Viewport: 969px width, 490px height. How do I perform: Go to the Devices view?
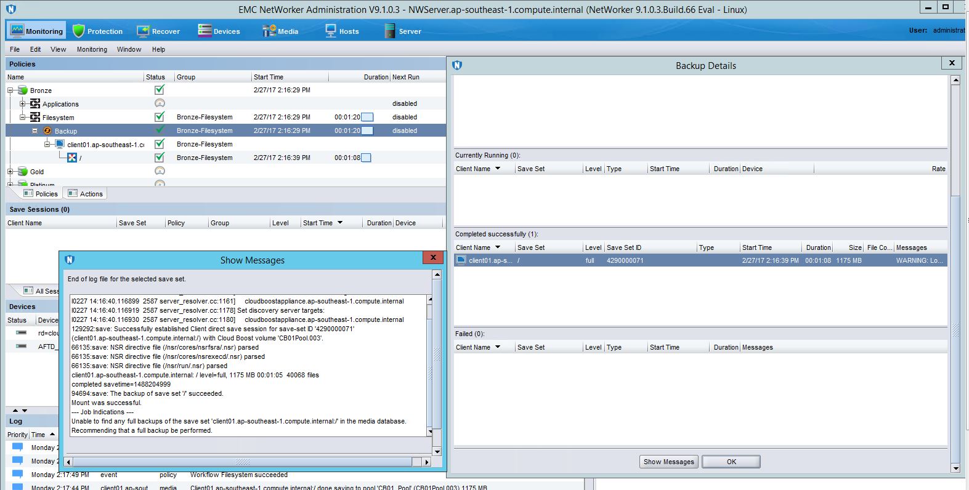coord(219,31)
